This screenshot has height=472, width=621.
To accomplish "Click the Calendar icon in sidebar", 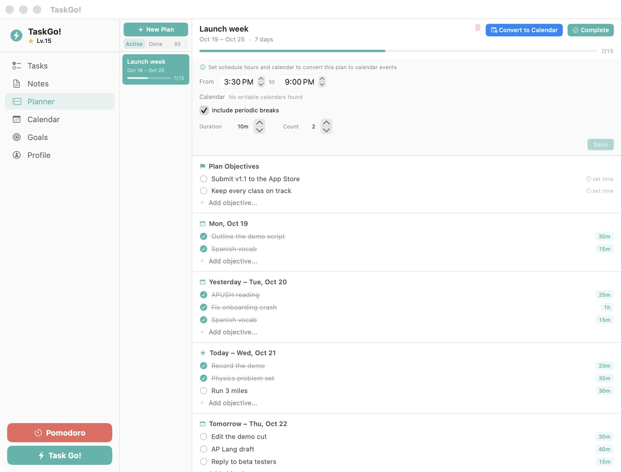I will point(16,119).
